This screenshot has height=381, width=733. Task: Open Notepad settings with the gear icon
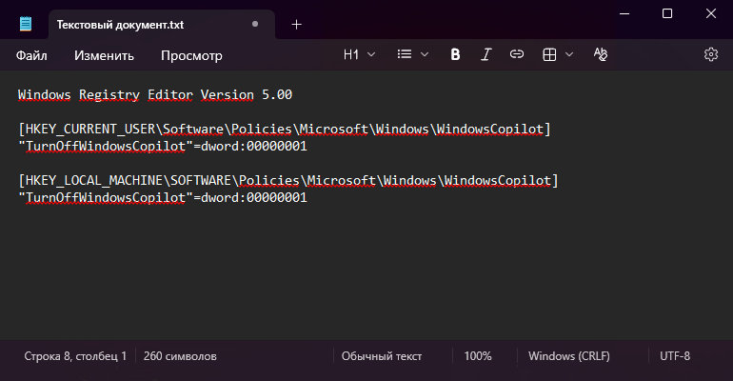710,55
